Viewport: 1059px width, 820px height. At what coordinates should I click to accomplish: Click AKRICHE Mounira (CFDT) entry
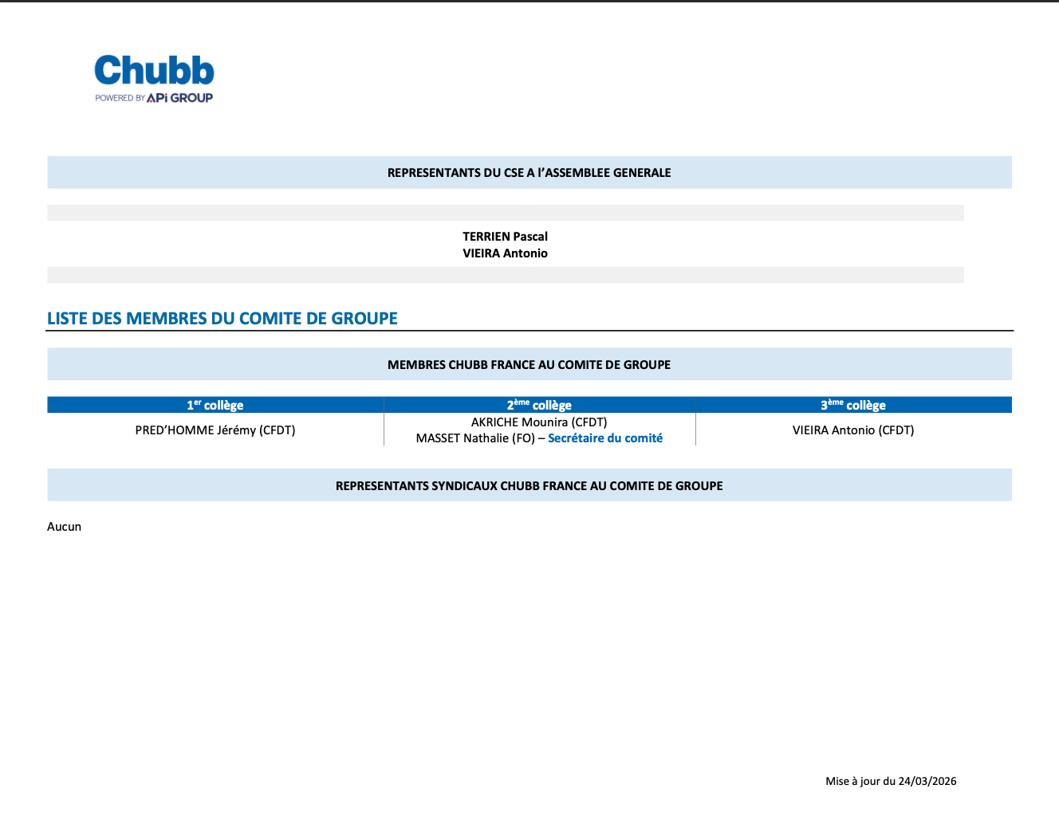539,422
